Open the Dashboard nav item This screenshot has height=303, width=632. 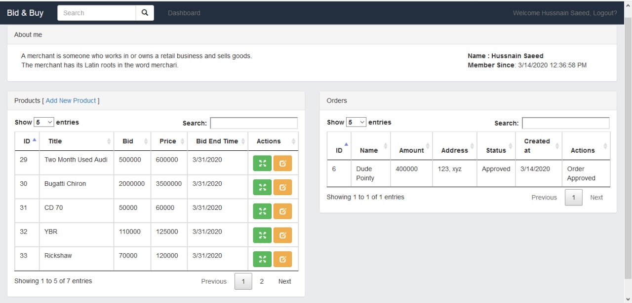pos(184,13)
